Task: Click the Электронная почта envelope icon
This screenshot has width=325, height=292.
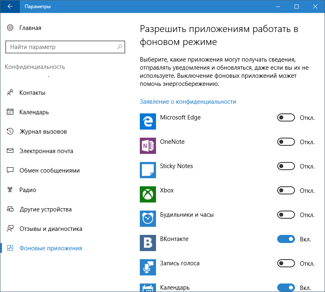Action: pyautogui.click(x=10, y=151)
